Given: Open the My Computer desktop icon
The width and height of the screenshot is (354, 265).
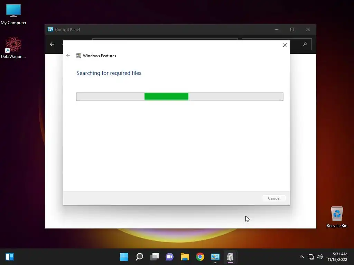Looking at the screenshot, I should tap(13, 14).
